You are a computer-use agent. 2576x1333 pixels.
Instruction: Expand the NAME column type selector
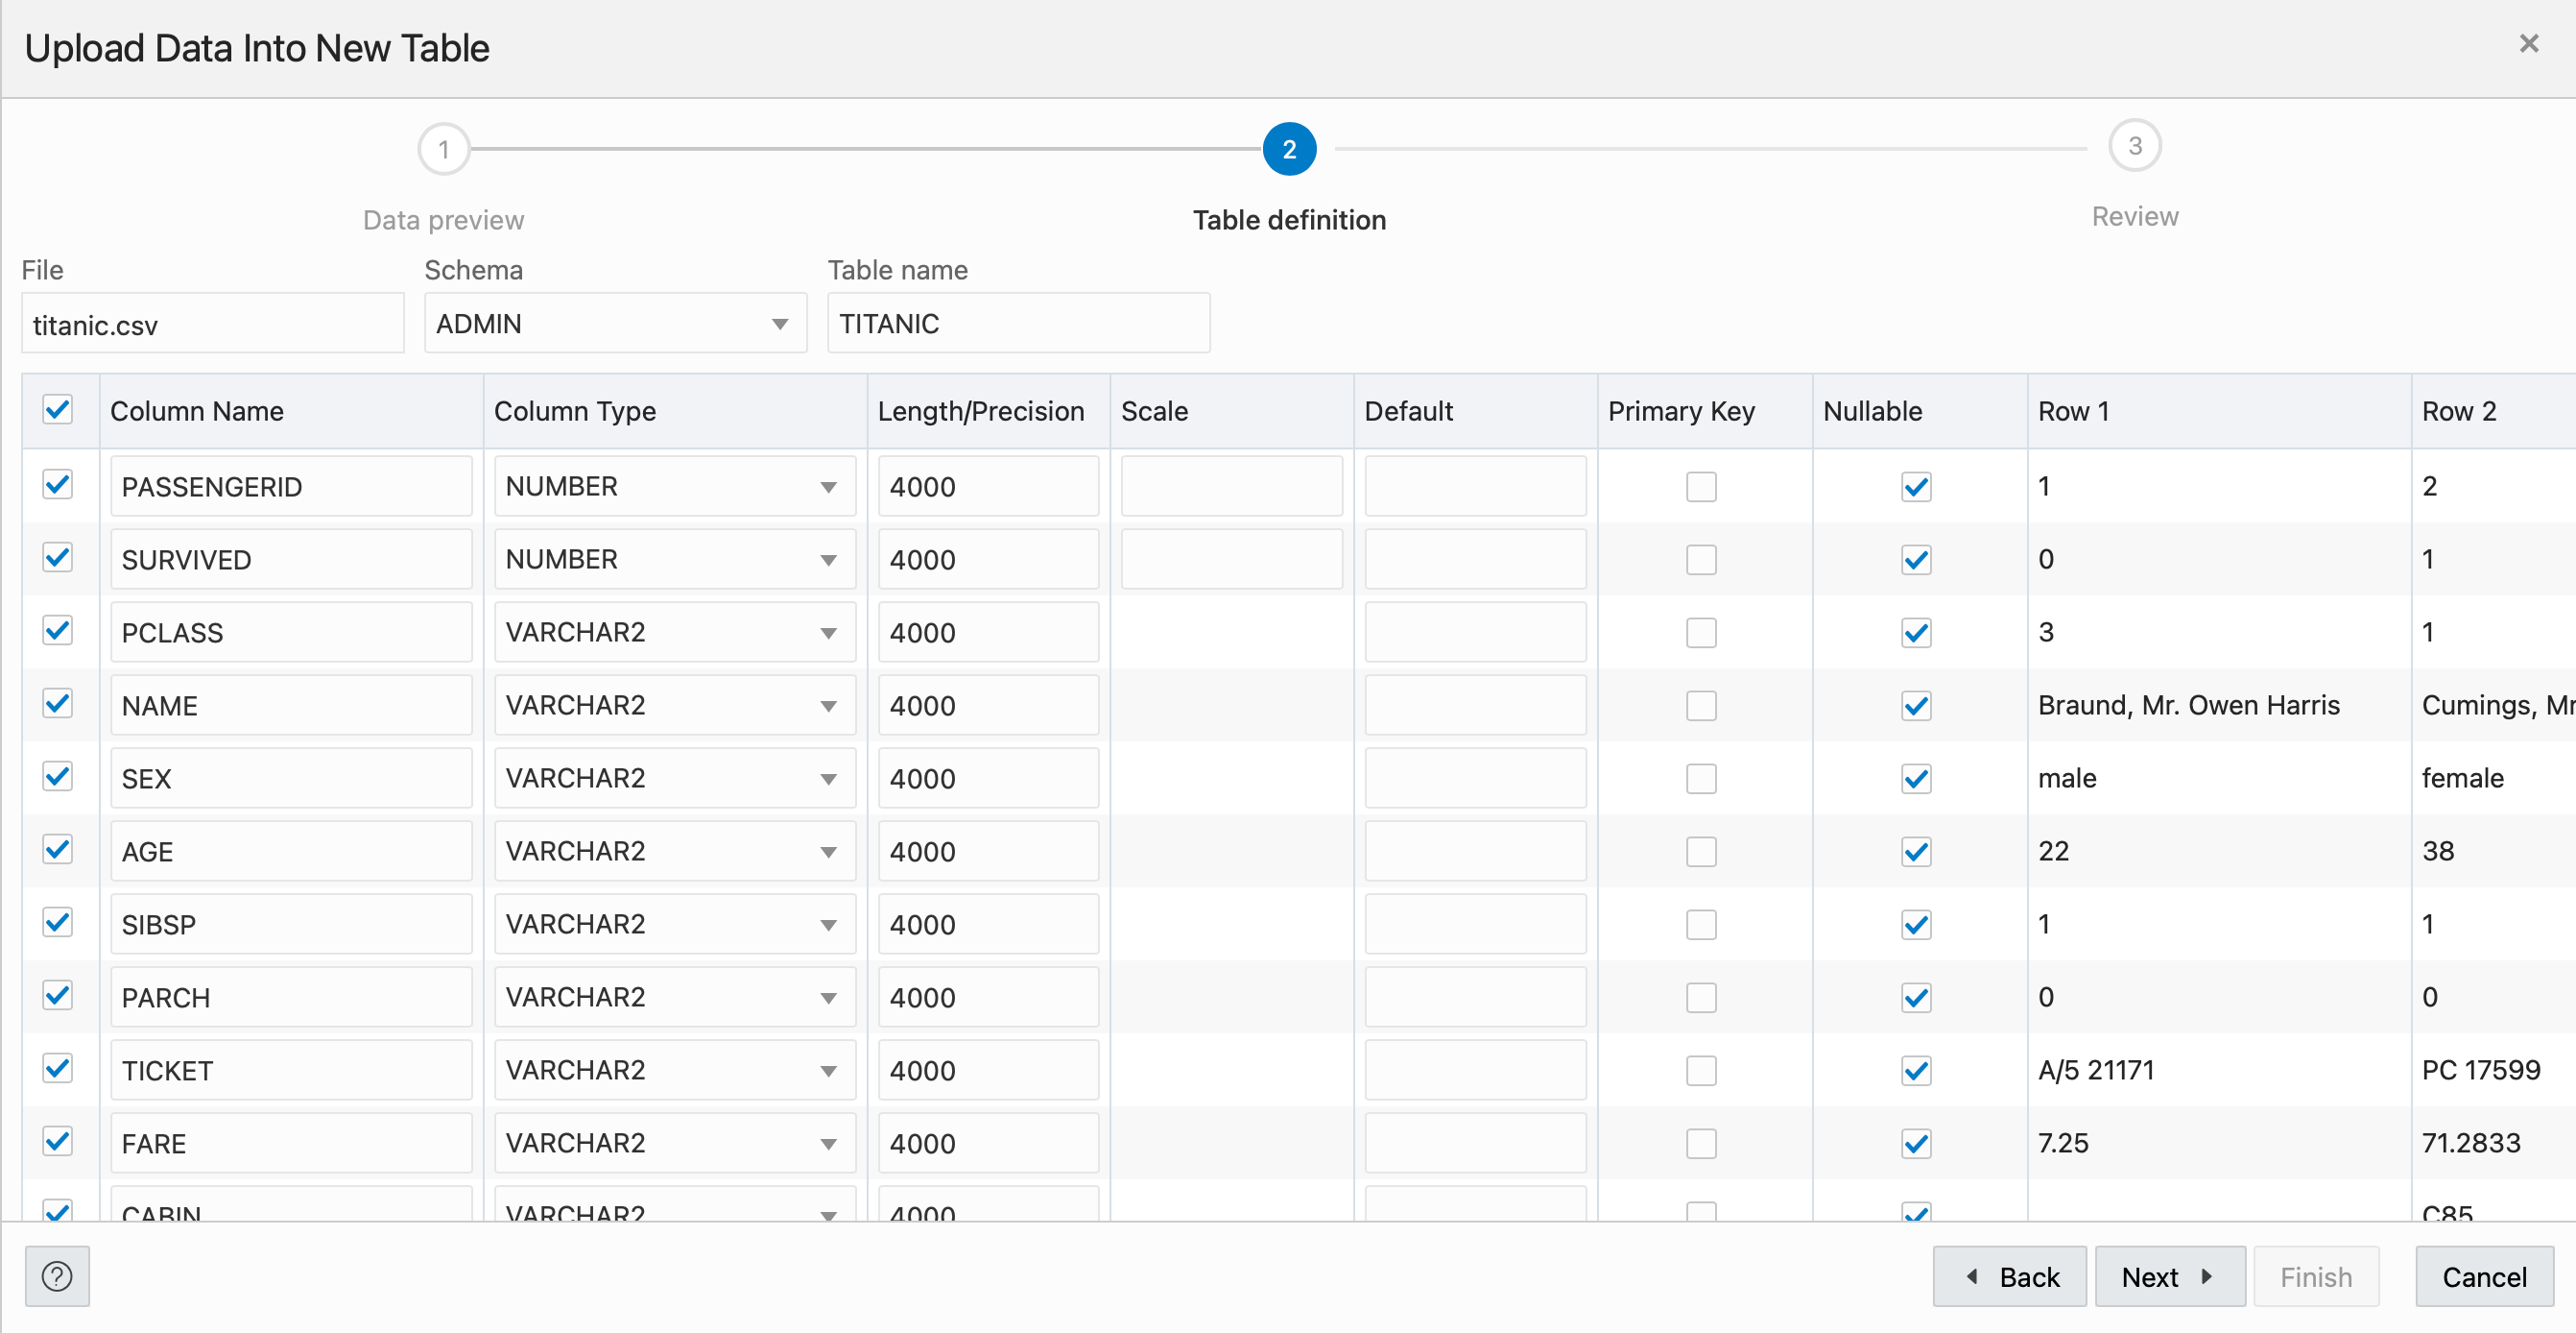click(x=828, y=705)
